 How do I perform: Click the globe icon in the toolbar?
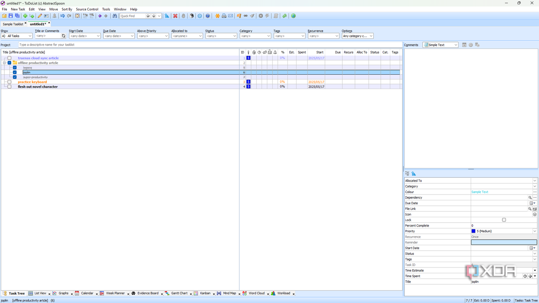pos(294,16)
